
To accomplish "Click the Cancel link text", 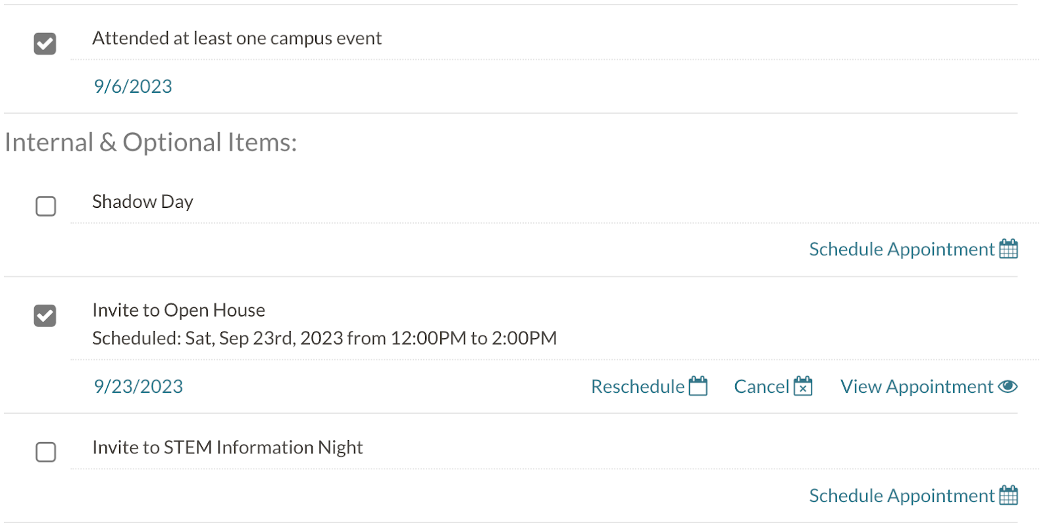I will click(761, 386).
